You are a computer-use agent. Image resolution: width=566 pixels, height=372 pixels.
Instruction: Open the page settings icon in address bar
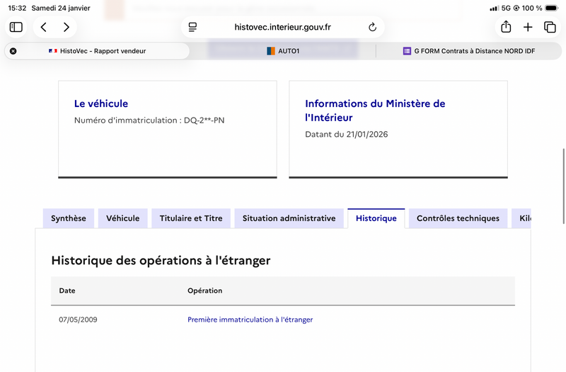[192, 27]
